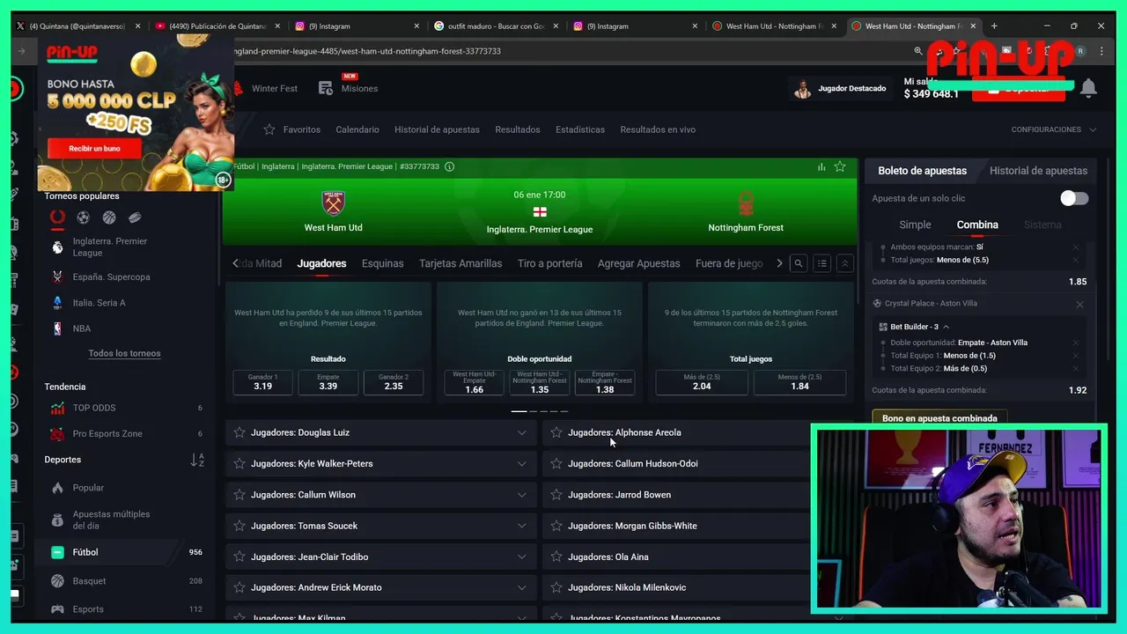Switch to the YouTube Publicación browser tab
1127x634 pixels.
217,26
